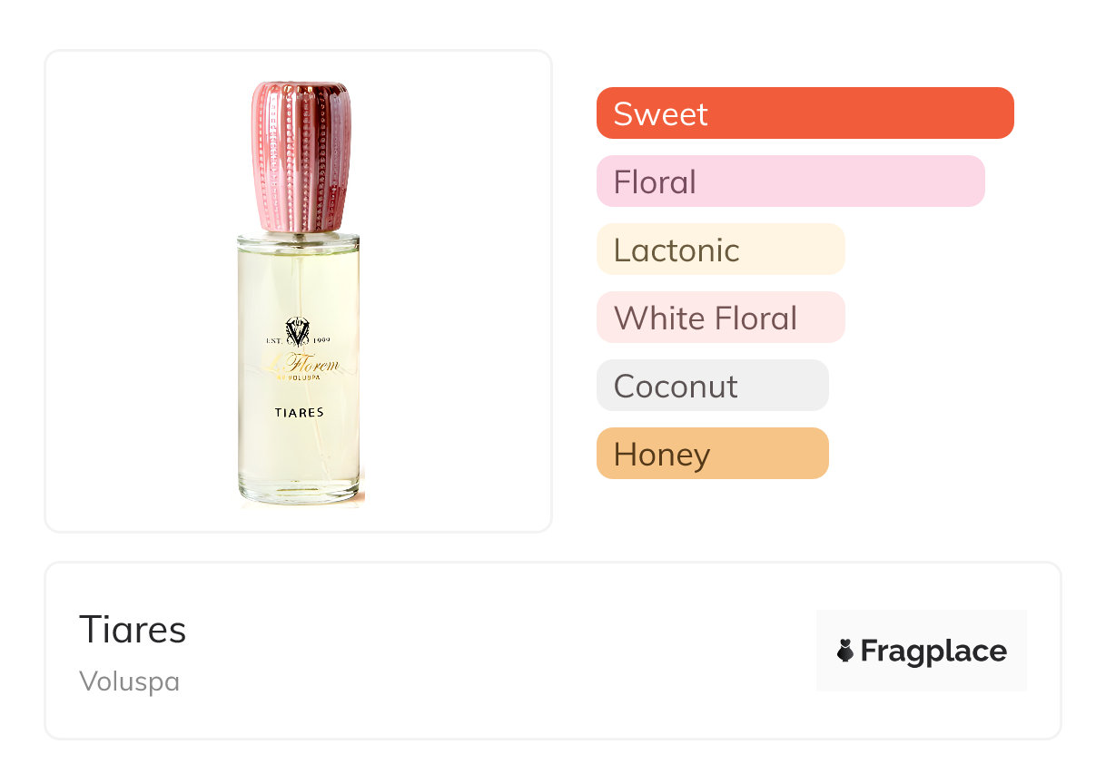This screenshot has height=784, width=1106.
Task: Click the TIARES label on the bottle
Action: point(299,412)
